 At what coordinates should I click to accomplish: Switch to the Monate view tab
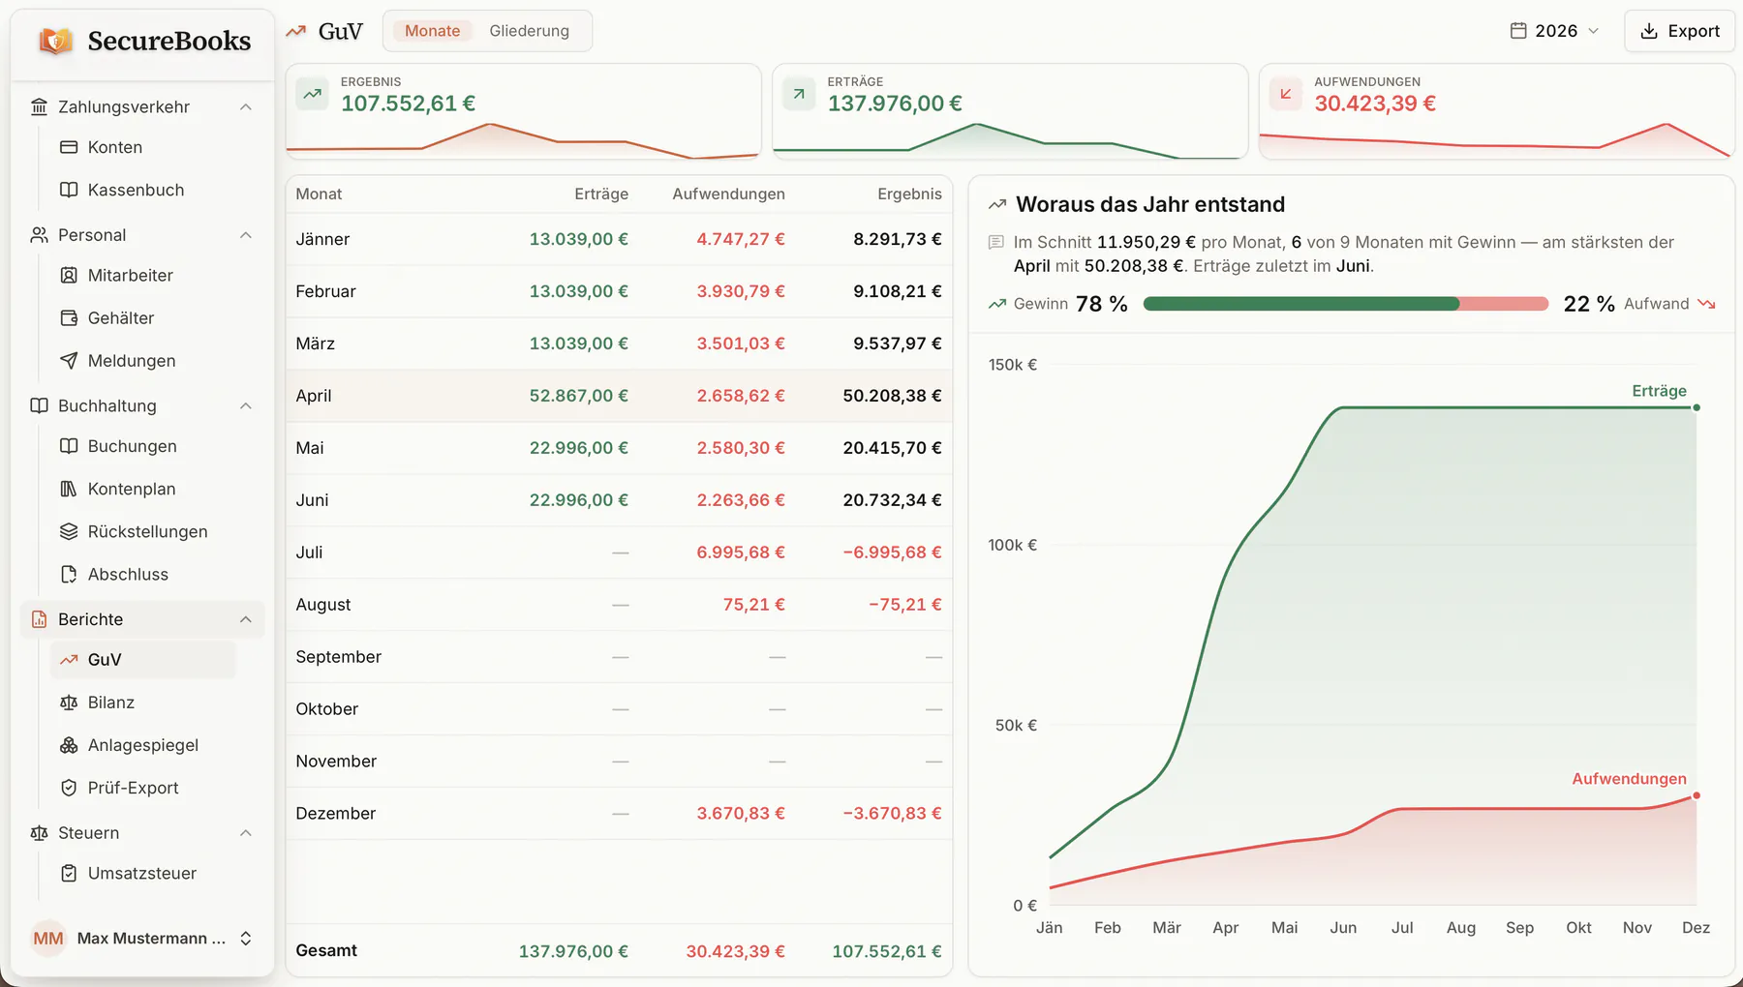(x=432, y=31)
